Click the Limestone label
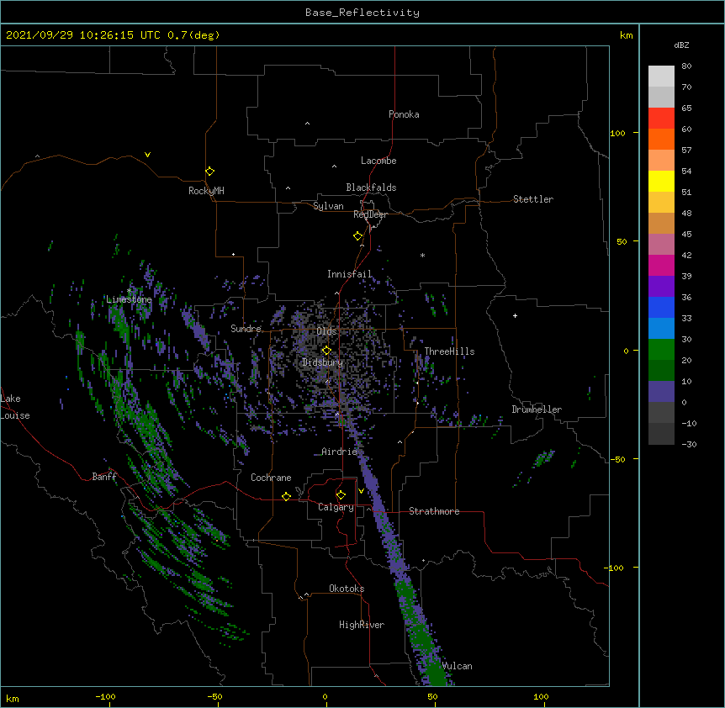725x708 pixels. pos(129,299)
